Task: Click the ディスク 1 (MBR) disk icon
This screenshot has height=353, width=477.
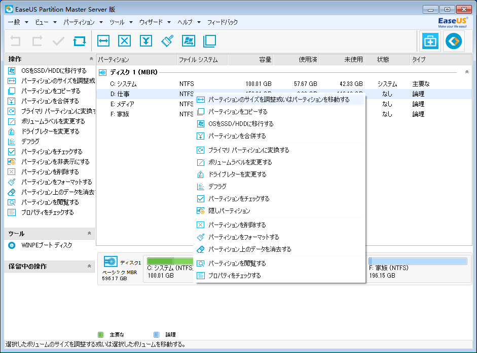Action: pyautogui.click(x=103, y=72)
